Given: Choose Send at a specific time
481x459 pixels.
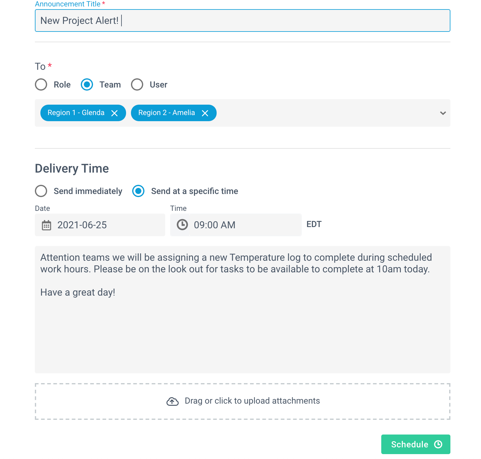Looking at the screenshot, I should tap(138, 191).
